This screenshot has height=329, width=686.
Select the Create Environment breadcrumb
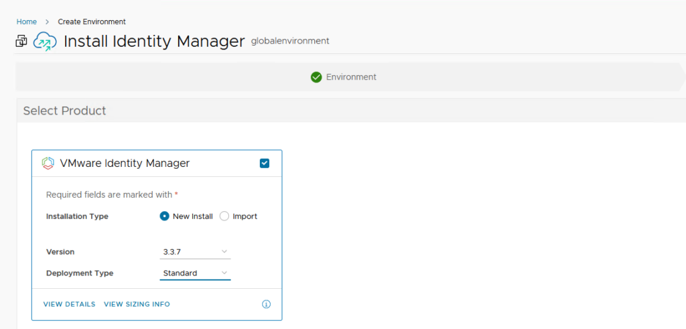[x=91, y=21]
